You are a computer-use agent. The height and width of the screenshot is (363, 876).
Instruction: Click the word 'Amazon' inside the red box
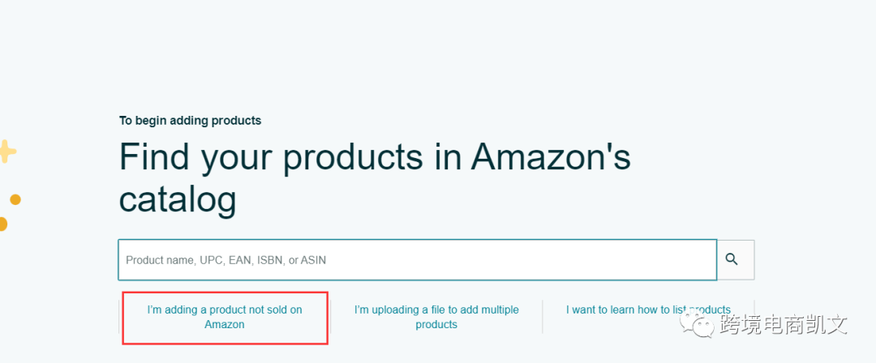tap(225, 324)
